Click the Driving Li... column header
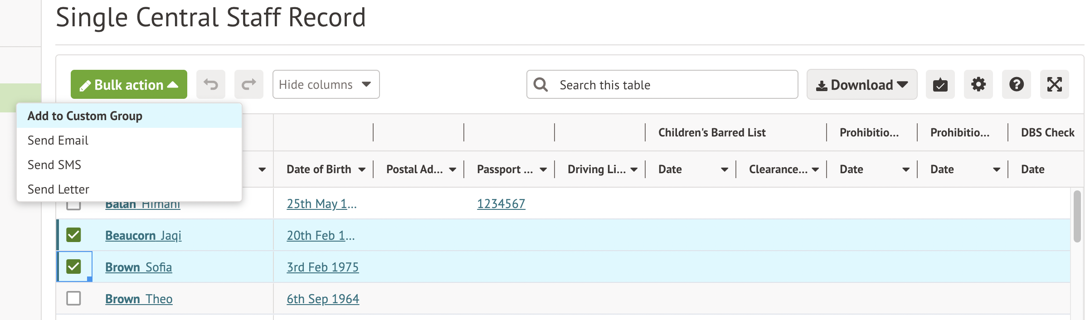The height and width of the screenshot is (320, 1090). pyautogui.click(x=597, y=169)
